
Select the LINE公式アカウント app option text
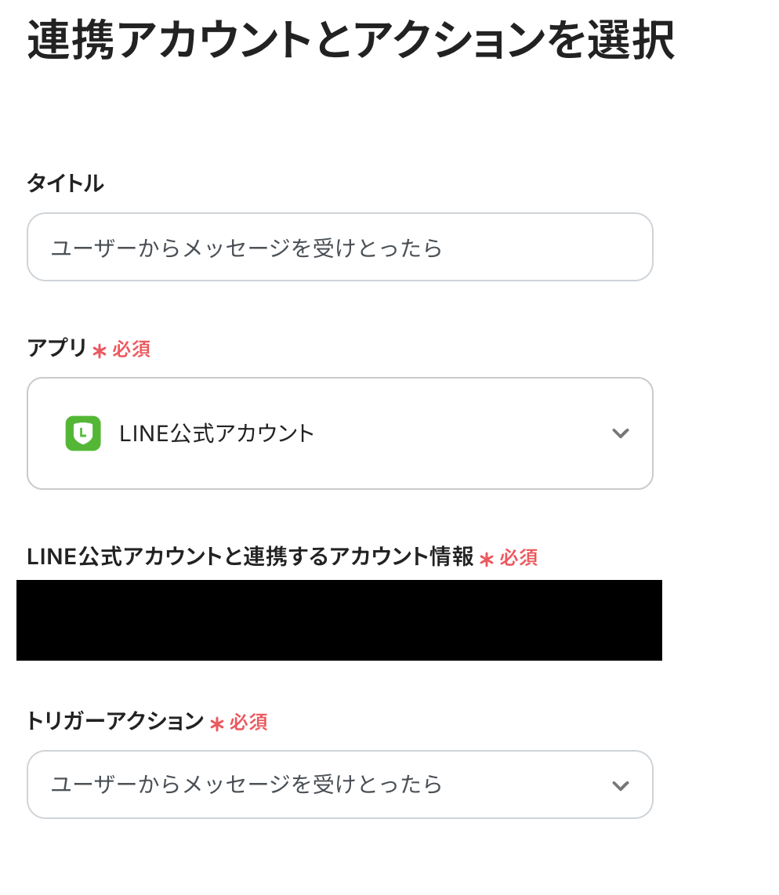(x=217, y=434)
